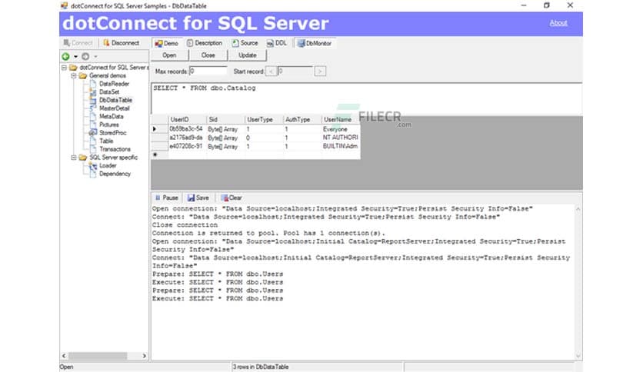Collapse the dotConnect for SQL Server root node
This screenshot has width=643, height=372.
click(64, 67)
